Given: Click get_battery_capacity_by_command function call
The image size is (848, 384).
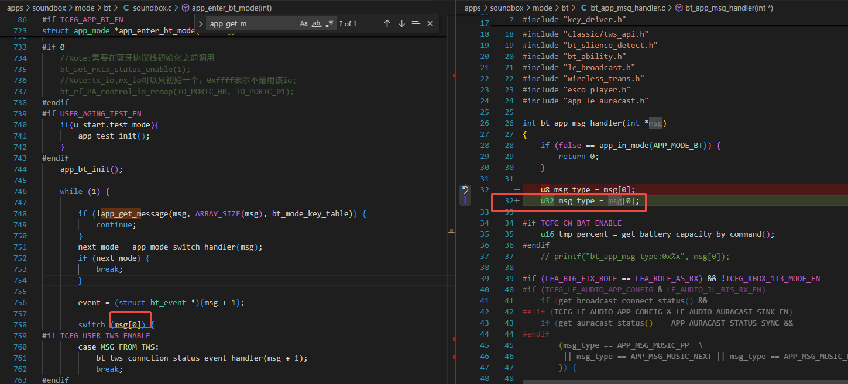Looking at the screenshot, I should point(691,234).
